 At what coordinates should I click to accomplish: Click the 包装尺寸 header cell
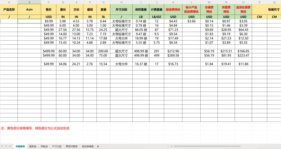[x=266, y=10]
